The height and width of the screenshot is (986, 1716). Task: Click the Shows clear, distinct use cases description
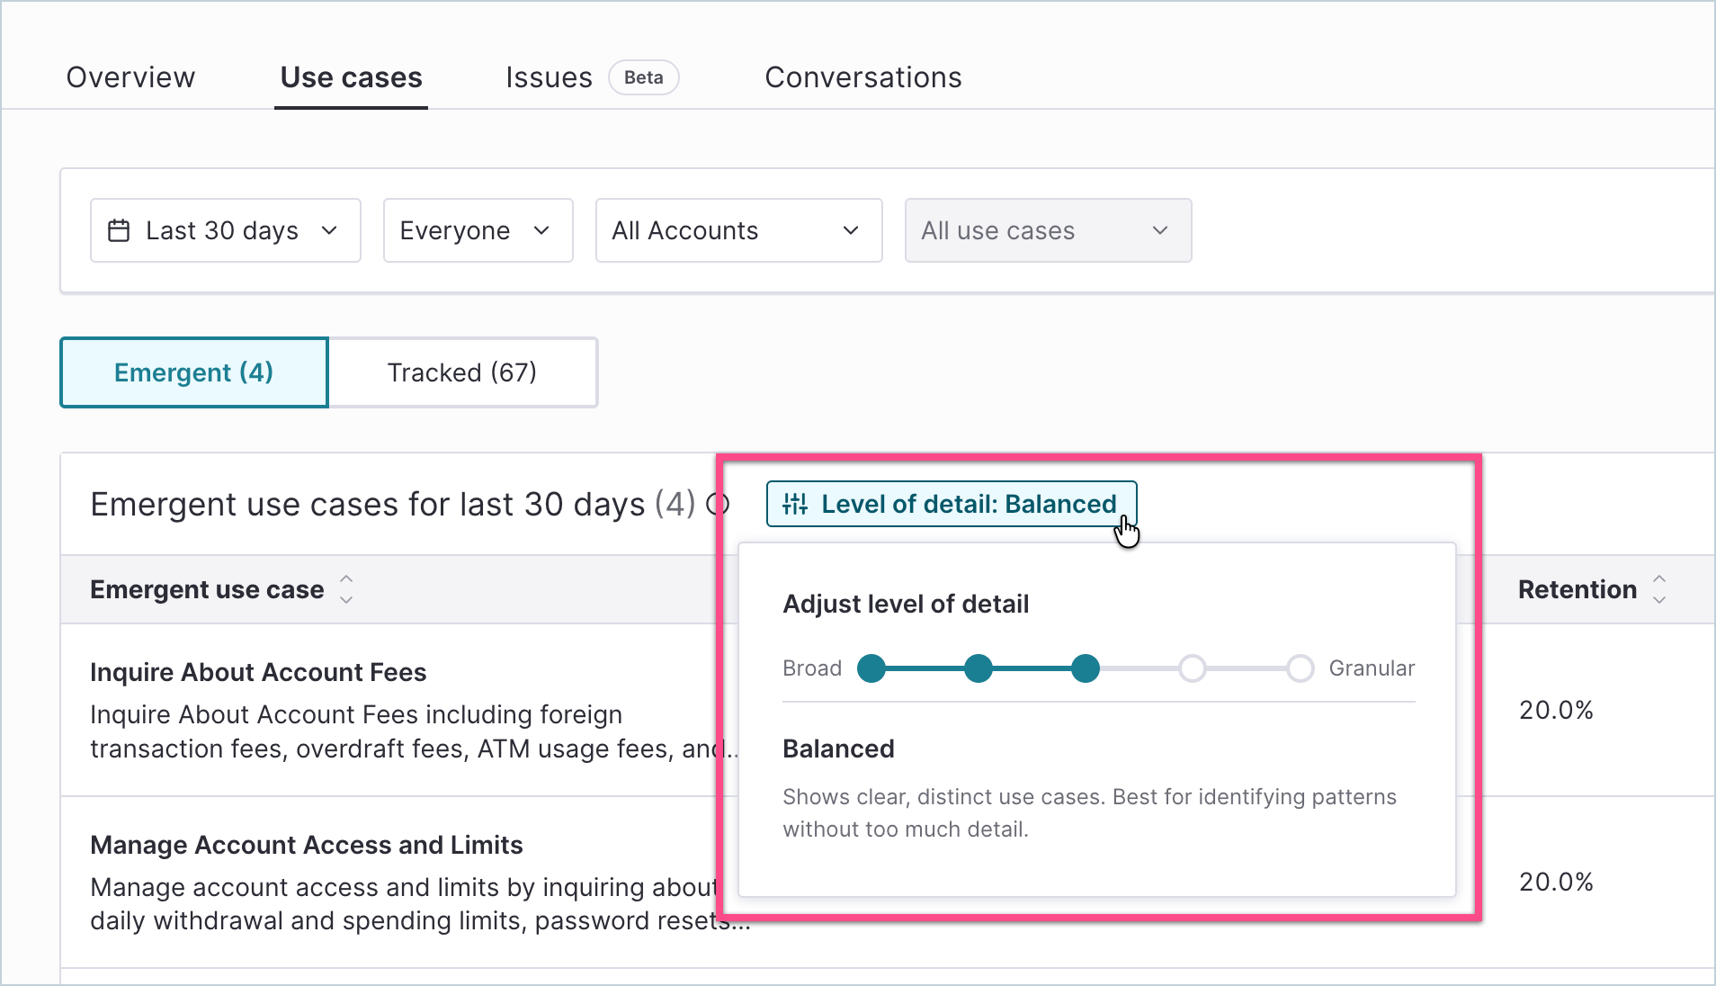click(1089, 813)
